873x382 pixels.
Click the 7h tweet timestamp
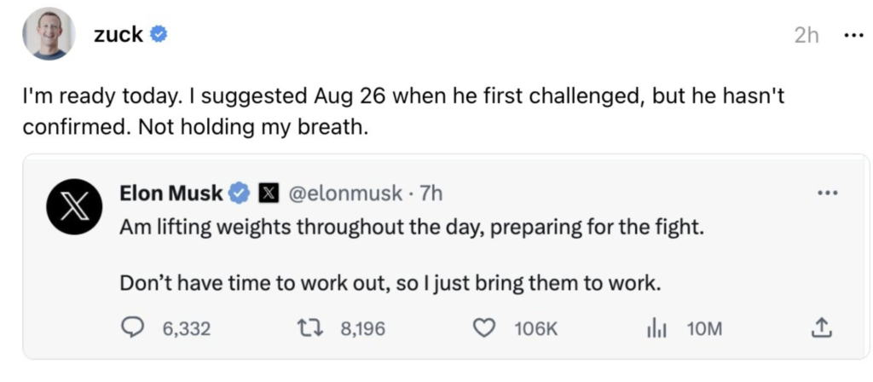click(431, 194)
